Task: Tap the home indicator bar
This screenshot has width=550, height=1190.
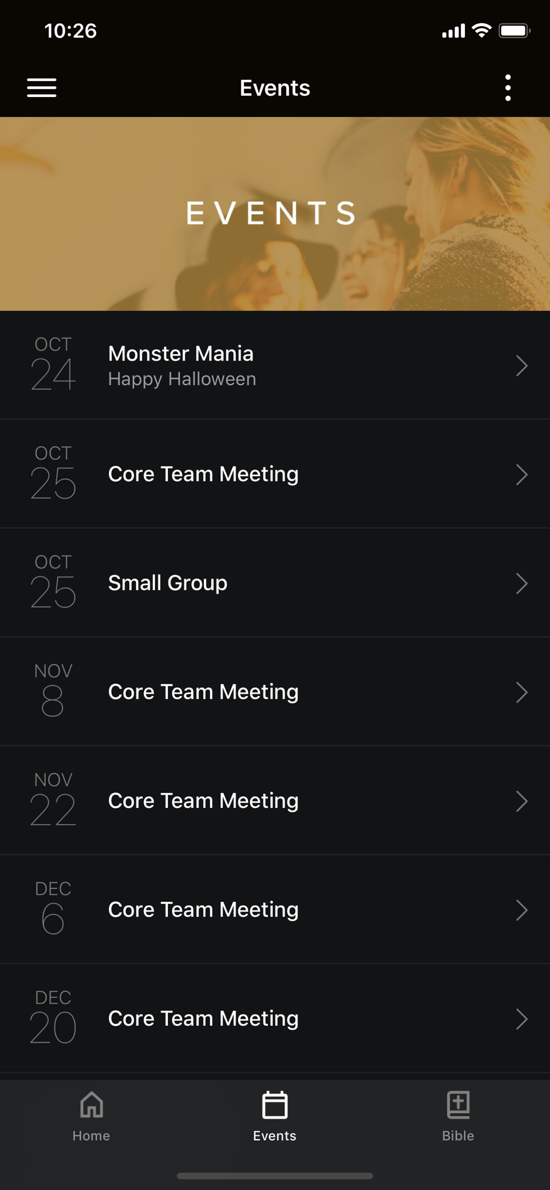Action: coord(275,1176)
